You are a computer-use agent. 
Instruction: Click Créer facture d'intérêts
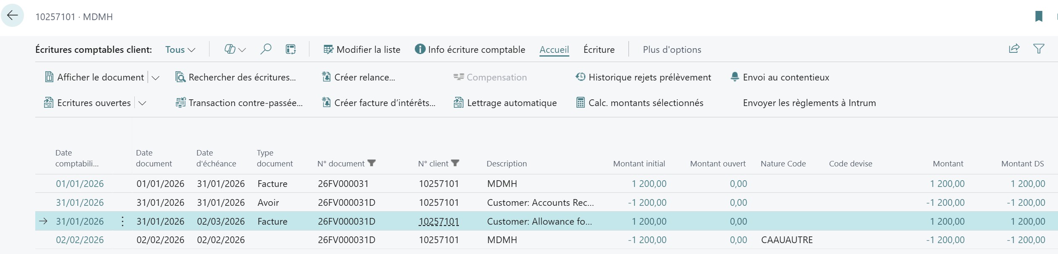(x=379, y=103)
